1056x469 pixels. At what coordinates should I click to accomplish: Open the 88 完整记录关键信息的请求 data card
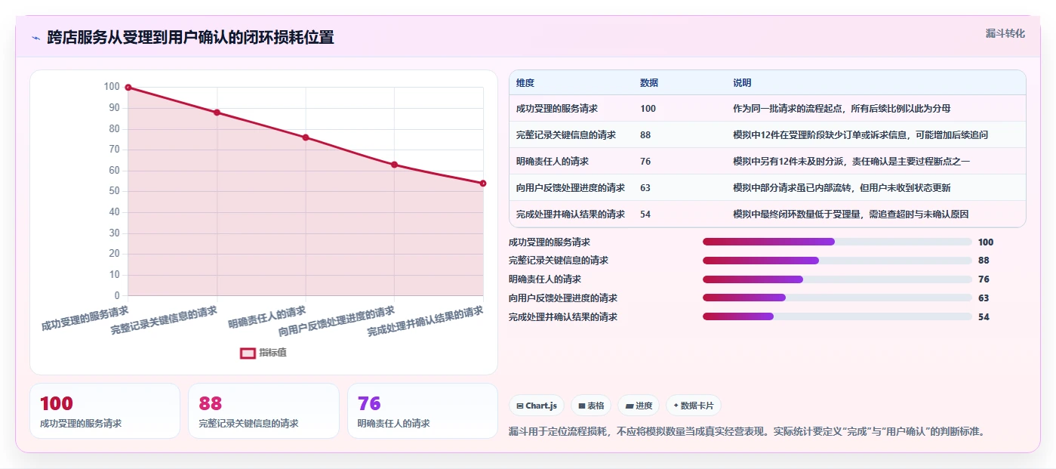263,411
